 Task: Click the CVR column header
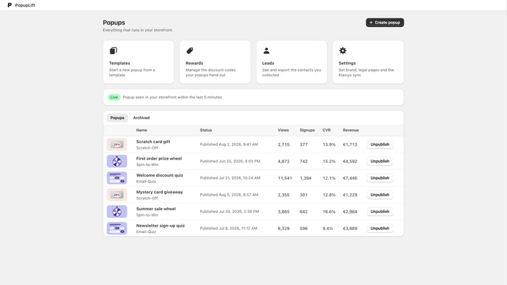coord(326,130)
